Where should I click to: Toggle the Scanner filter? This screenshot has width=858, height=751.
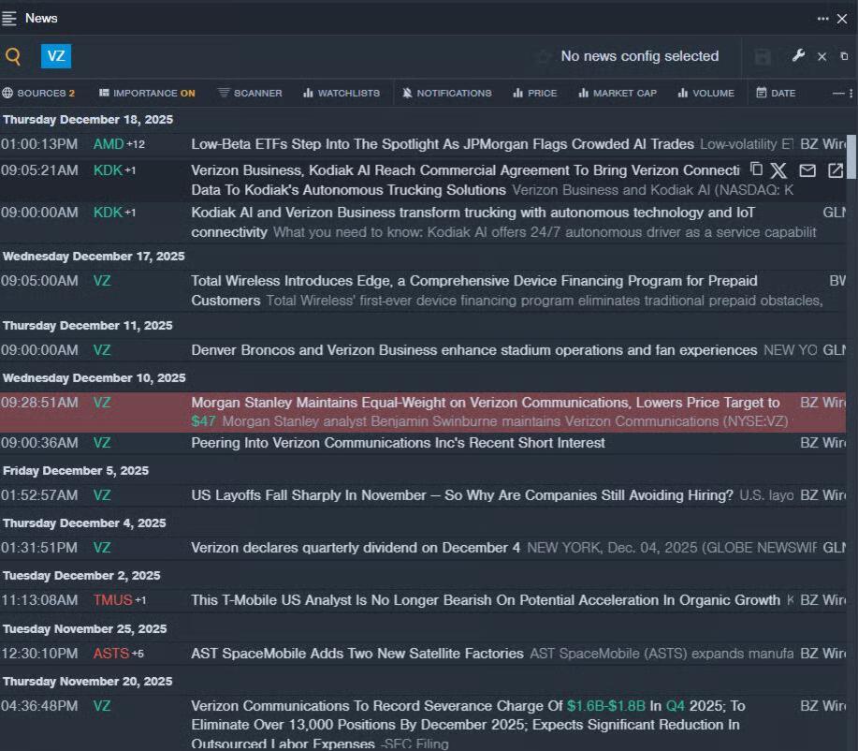tap(249, 93)
